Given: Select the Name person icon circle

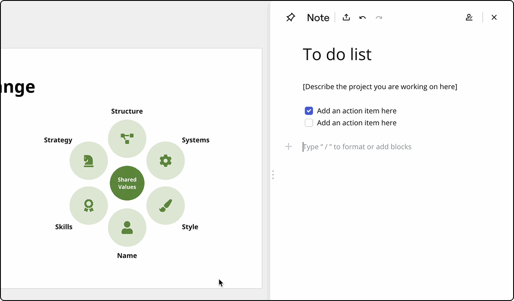Looking at the screenshot, I should coord(127,228).
